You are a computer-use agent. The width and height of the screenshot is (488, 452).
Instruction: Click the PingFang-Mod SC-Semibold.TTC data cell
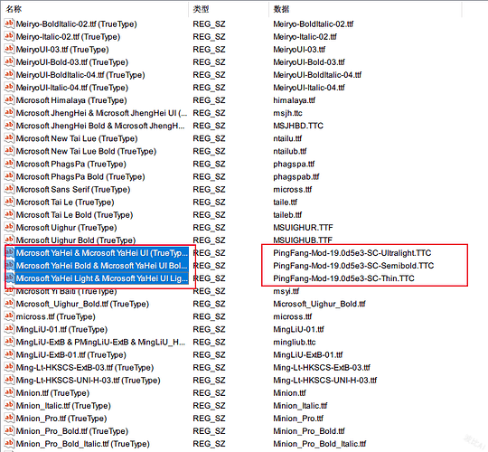click(x=353, y=266)
